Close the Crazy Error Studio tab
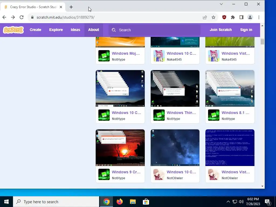The width and height of the screenshot is (276, 207). tap(61, 7)
